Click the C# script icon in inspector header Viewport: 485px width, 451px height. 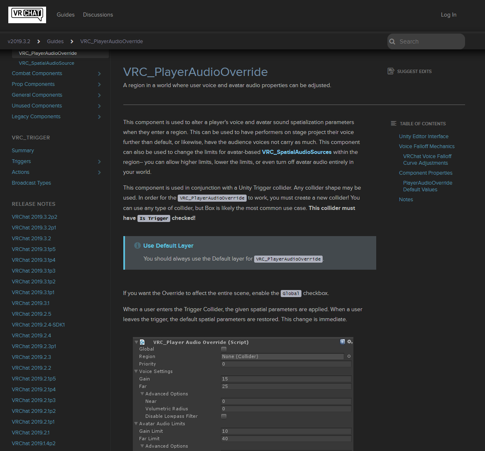[142, 342]
